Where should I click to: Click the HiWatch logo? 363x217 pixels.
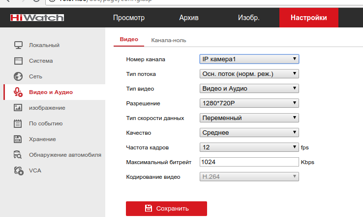[x=37, y=18]
